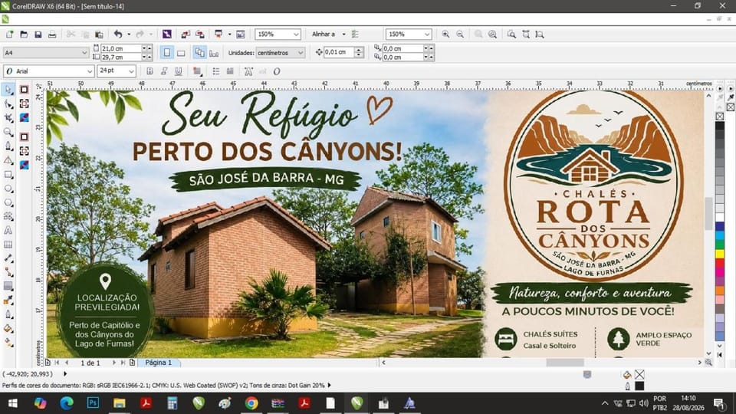Select the Interactive Fill tool
This screenshot has width=736, height=414.
coord(8,343)
